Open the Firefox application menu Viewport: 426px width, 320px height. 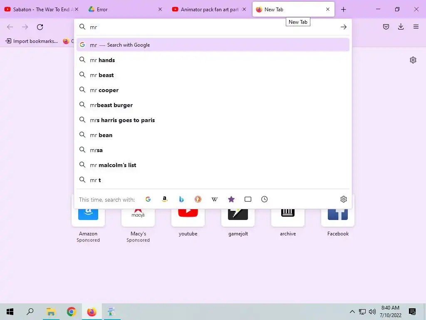tap(416, 27)
